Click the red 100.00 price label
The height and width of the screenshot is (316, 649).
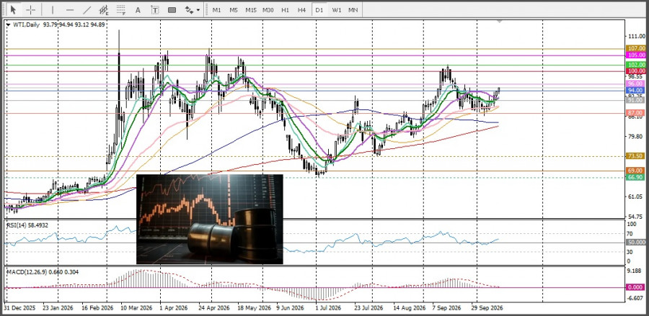[635, 71]
